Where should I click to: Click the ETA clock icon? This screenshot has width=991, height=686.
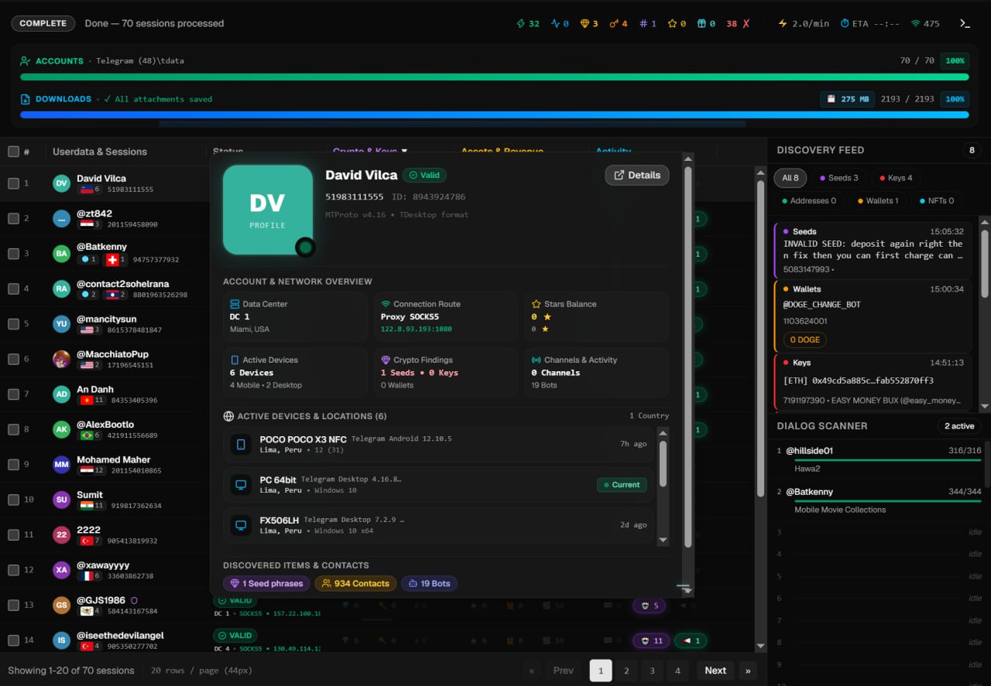(845, 23)
